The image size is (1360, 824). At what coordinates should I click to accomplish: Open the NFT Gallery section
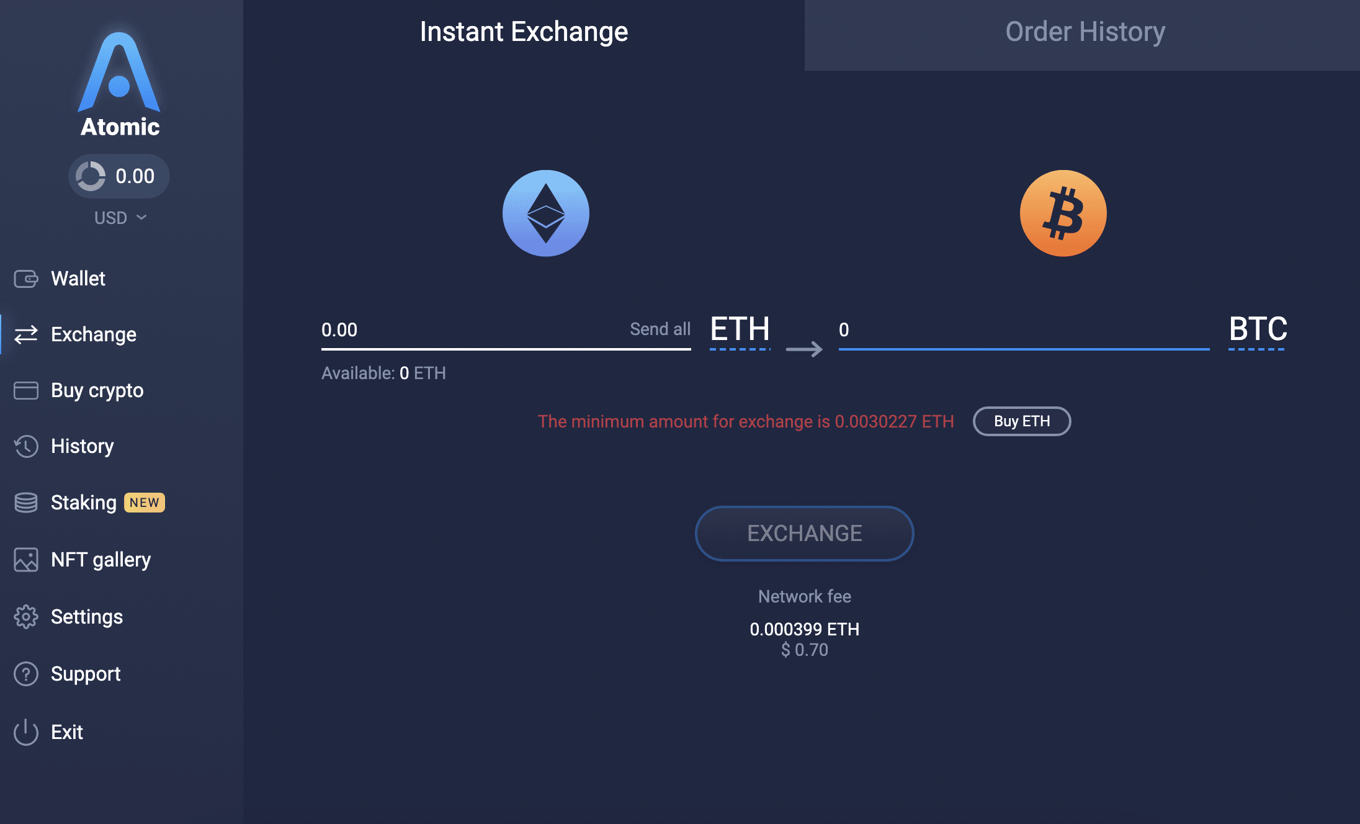[102, 560]
